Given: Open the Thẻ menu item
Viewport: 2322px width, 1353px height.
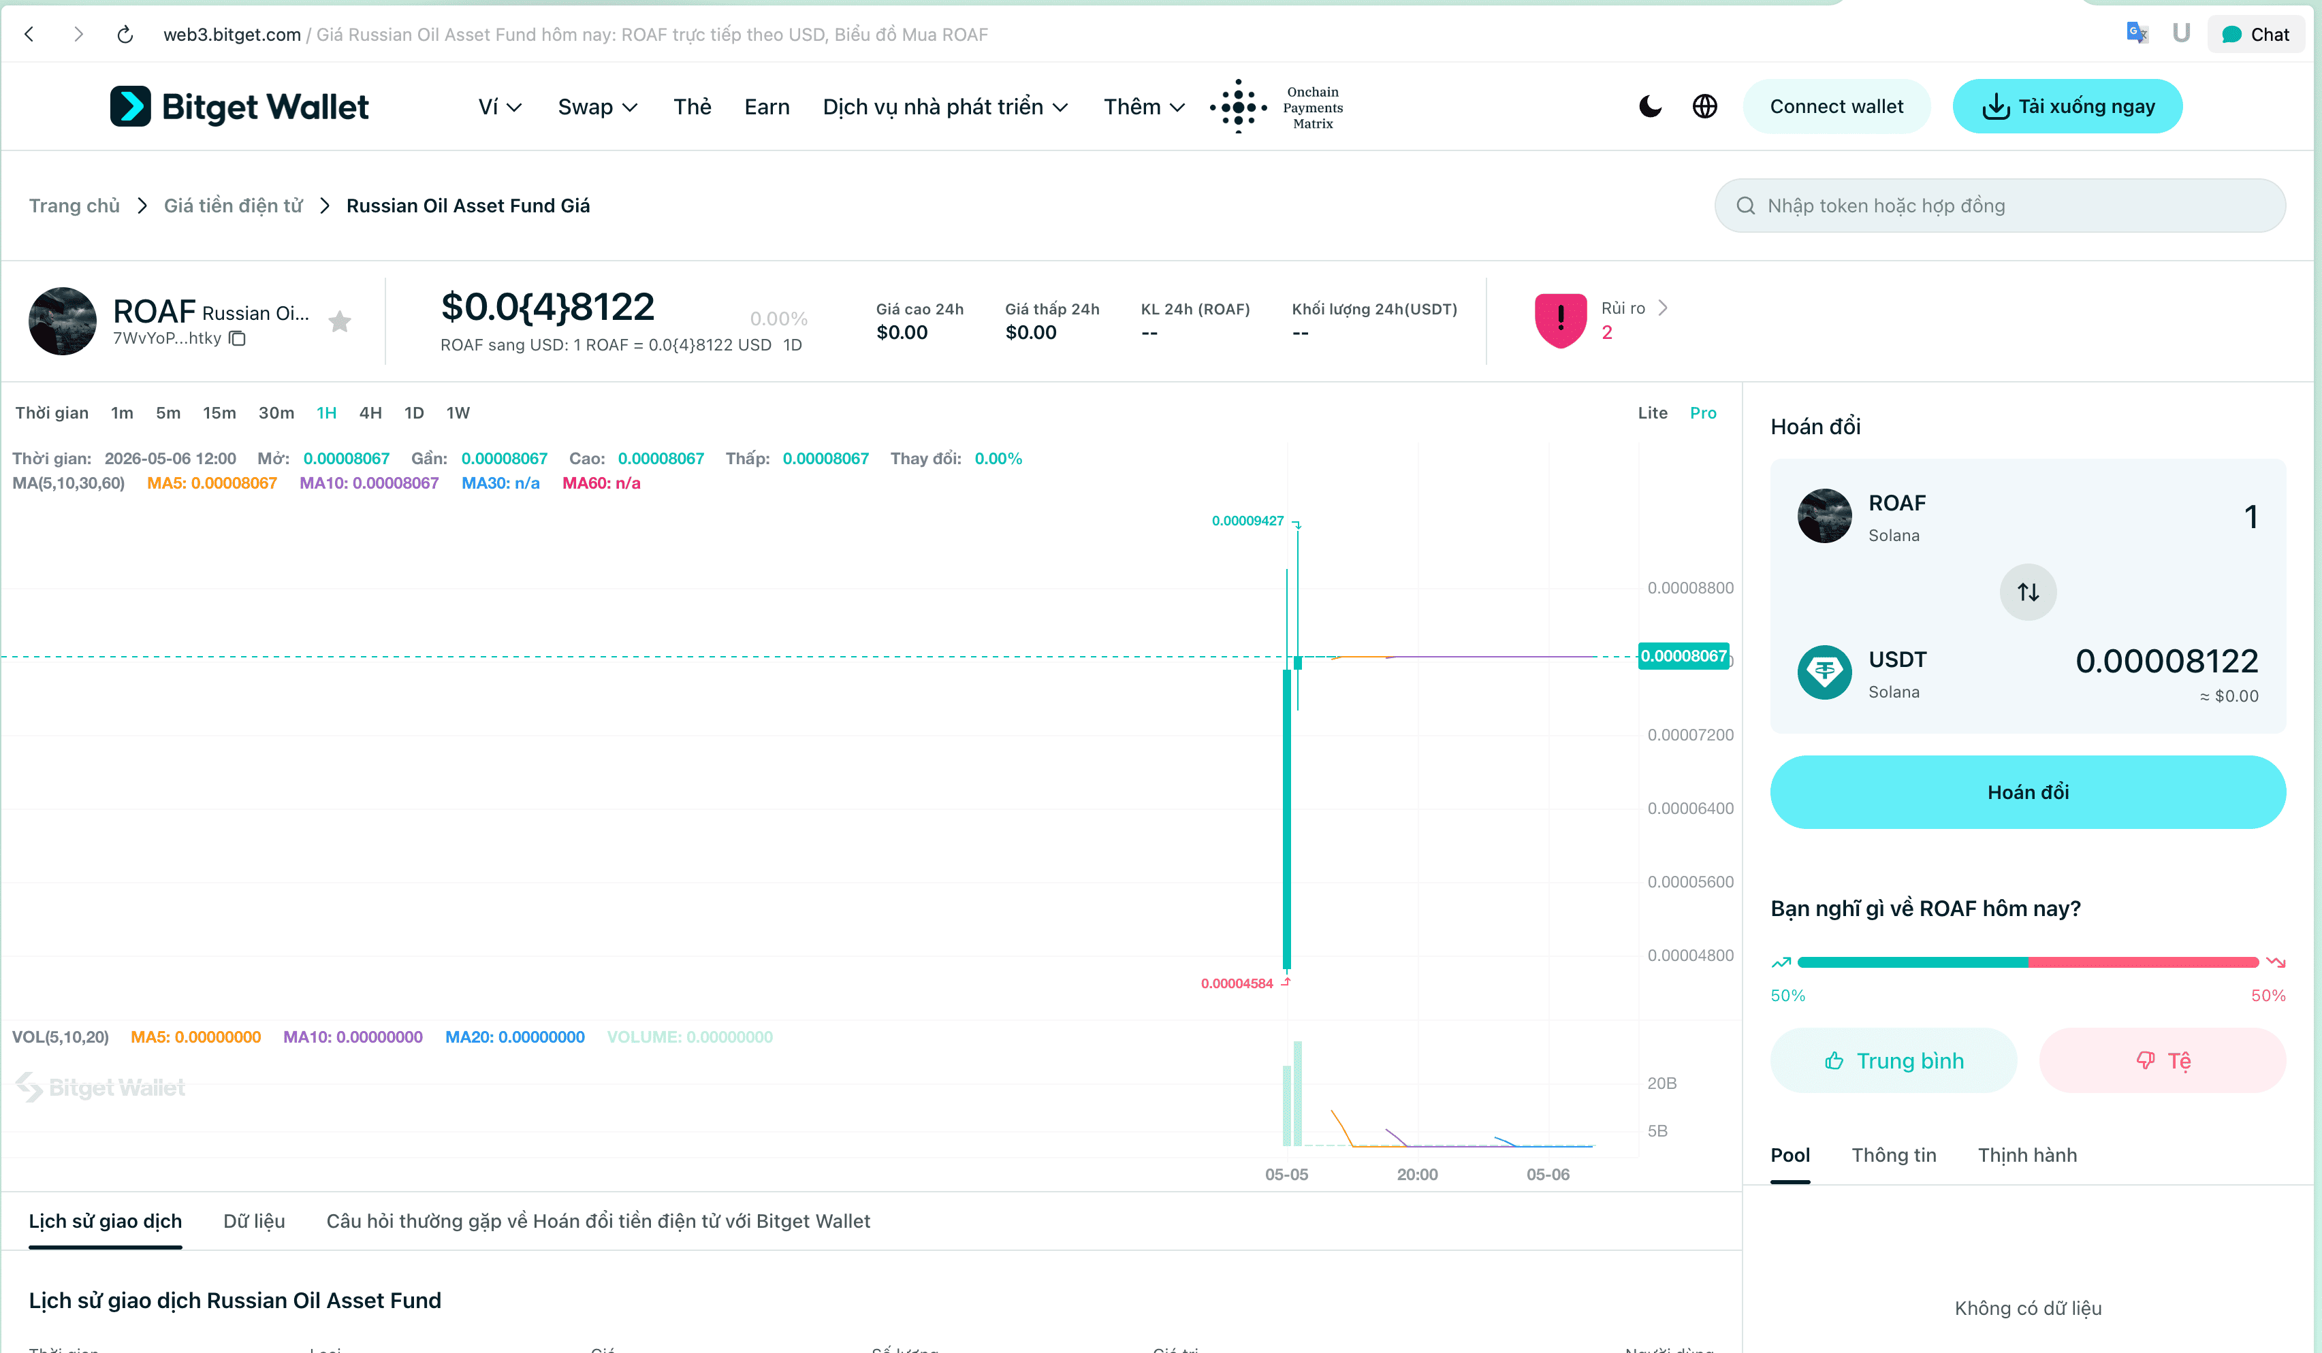Looking at the screenshot, I should tap(692, 107).
